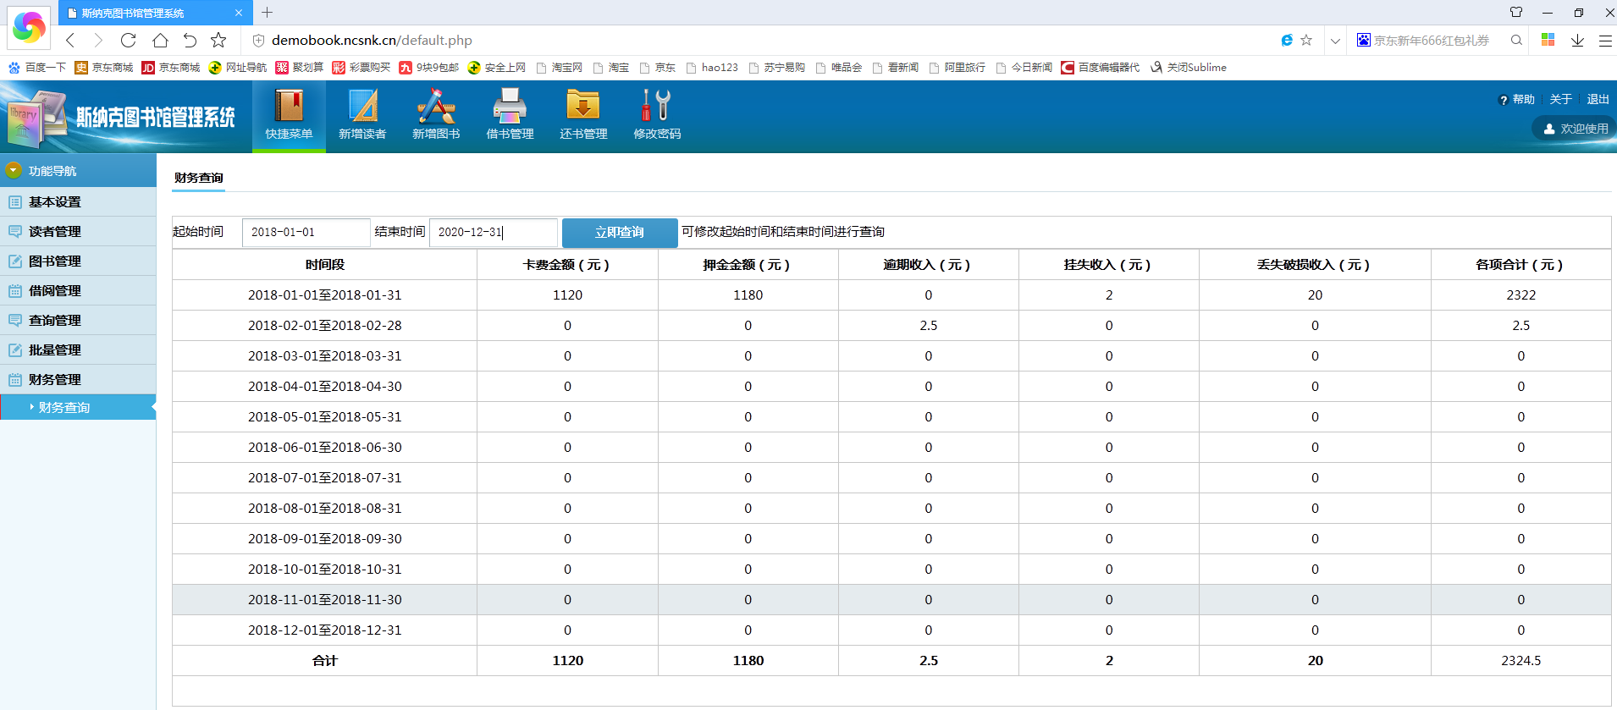This screenshot has height=710, width=1617.
Task: Click the 起始时间 start date field
Action: click(x=306, y=233)
